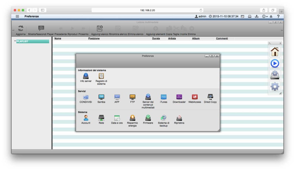Open the FTP service settings
This screenshot has width=295, height=170.
132,98
